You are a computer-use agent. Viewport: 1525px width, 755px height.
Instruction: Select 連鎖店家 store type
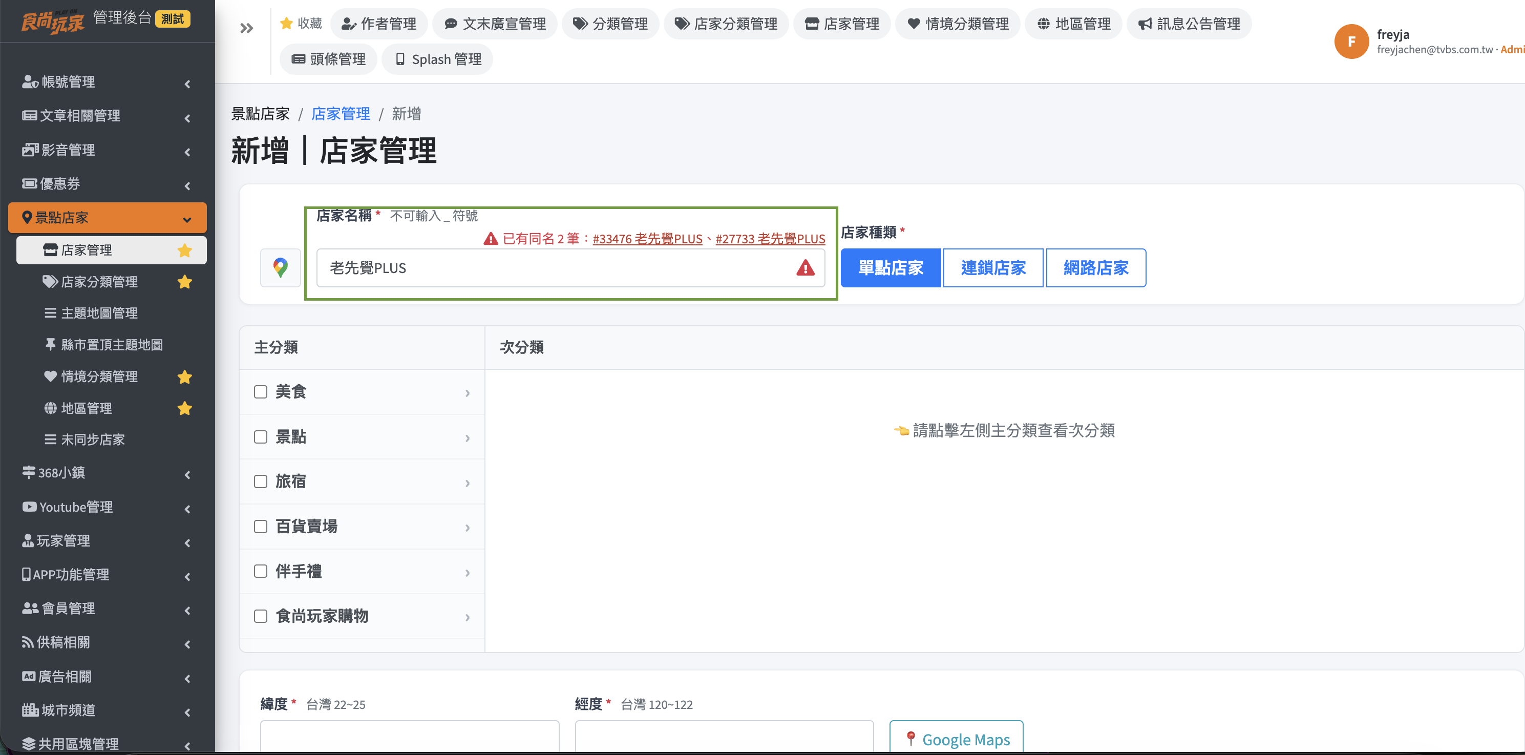tap(993, 268)
